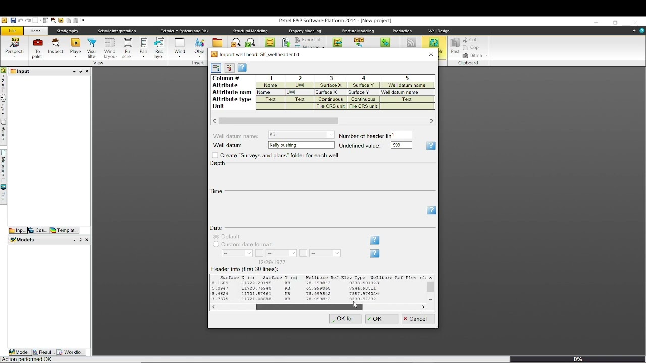Click the ribbon help question mark icon
Image resolution: width=646 pixels, height=363 pixels.
[642, 31]
